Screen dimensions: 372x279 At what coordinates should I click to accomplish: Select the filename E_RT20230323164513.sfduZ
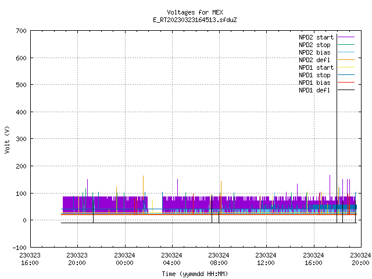pos(195,20)
